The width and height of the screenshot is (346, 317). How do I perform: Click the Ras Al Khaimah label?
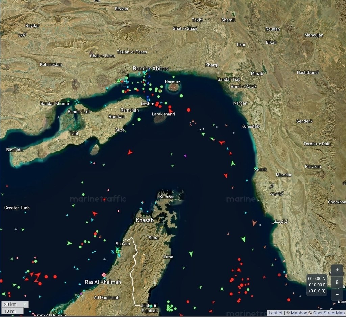(x=103, y=282)
